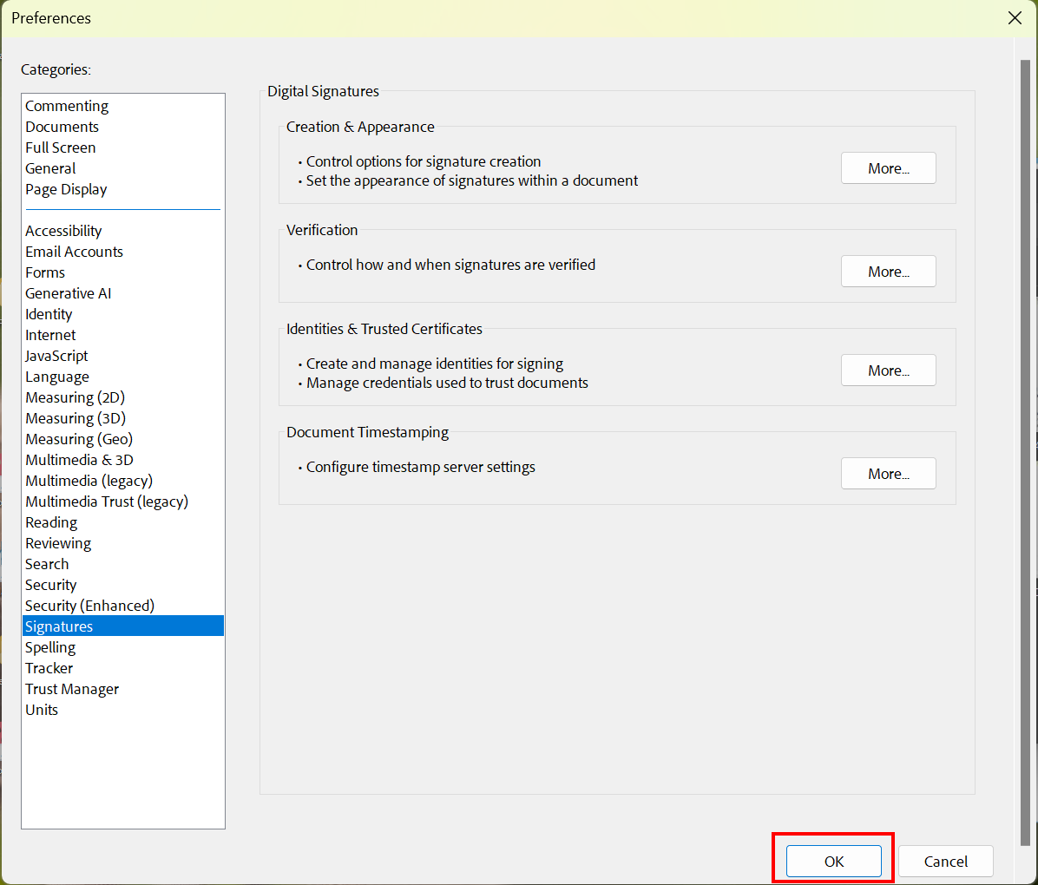Open the Multimedia Trust (legacy) preferences
Screen dimensions: 1038x885
107,501
